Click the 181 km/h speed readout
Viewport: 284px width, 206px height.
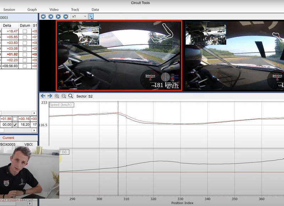pos(166,85)
